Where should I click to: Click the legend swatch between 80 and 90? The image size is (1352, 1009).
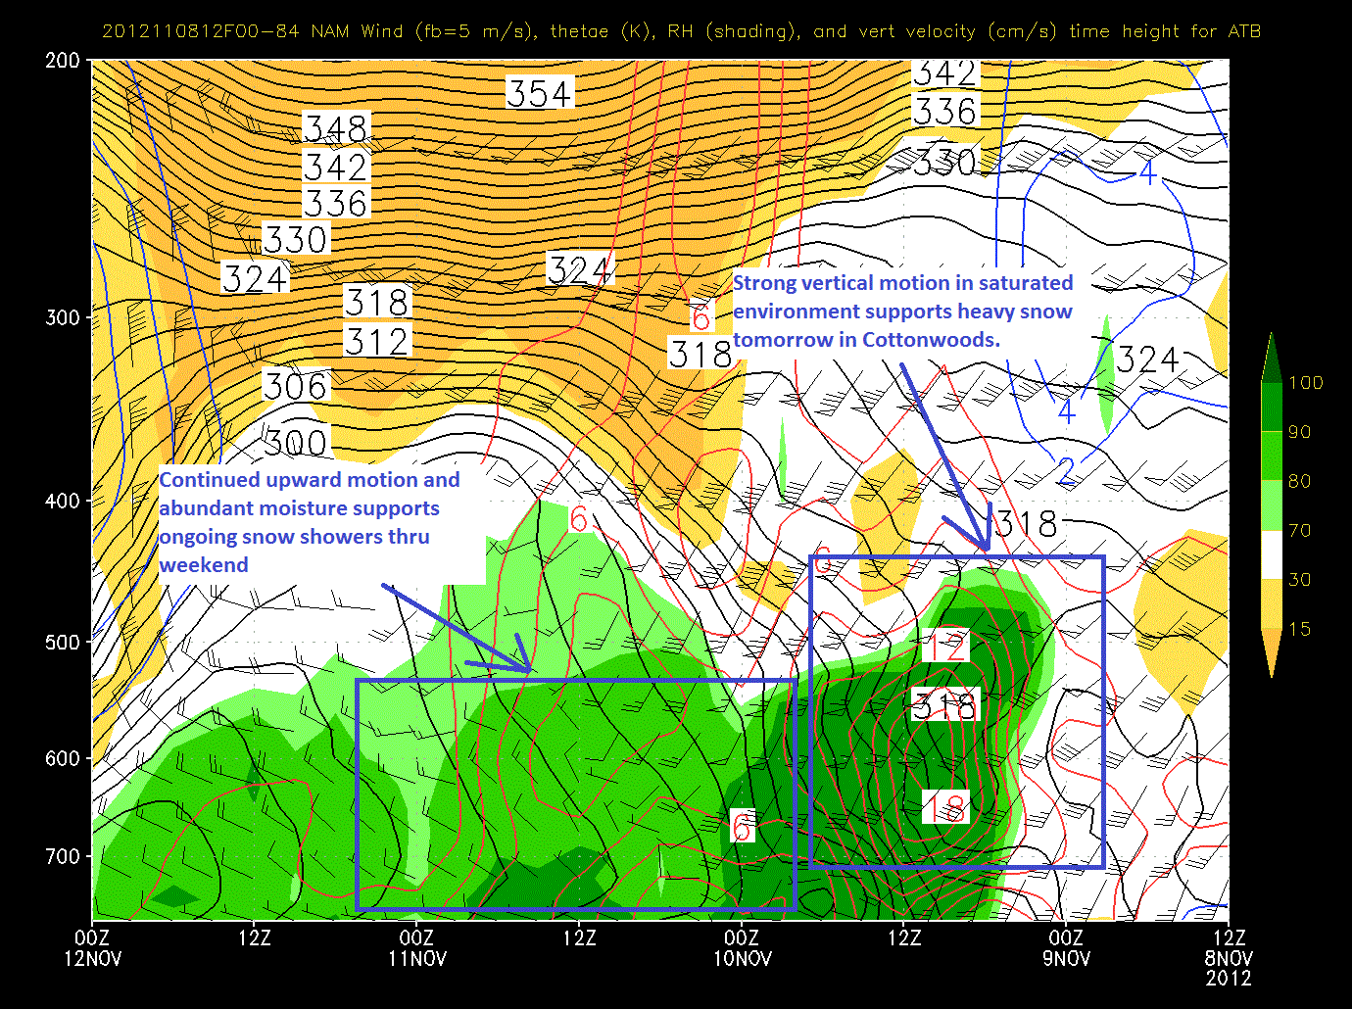[x=1272, y=456]
